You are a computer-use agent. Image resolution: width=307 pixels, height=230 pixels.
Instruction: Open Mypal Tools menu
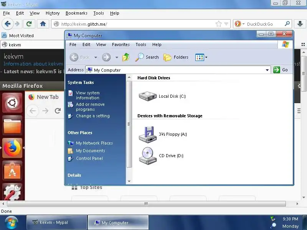(99, 13)
